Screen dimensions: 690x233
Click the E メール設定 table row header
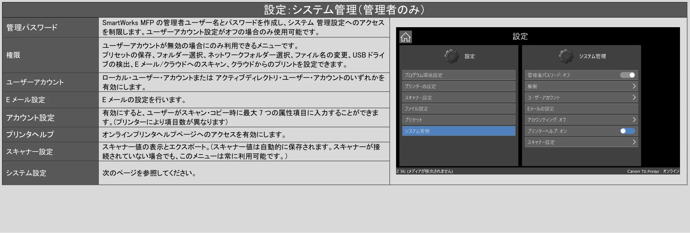tap(50, 100)
